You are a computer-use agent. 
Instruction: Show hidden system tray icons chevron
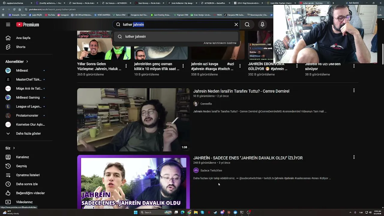coord(350,213)
